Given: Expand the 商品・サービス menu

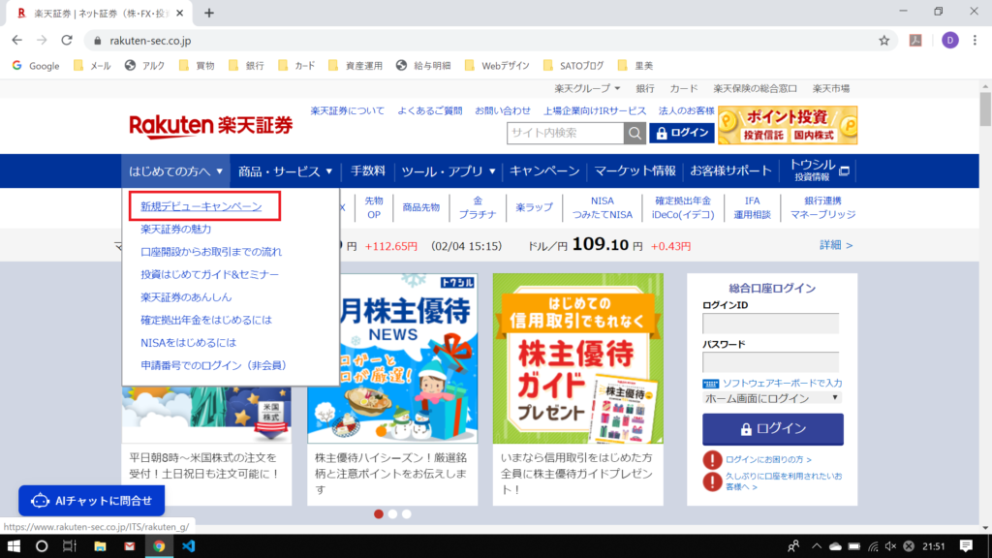Looking at the screenshot, I should click(285, 170).
